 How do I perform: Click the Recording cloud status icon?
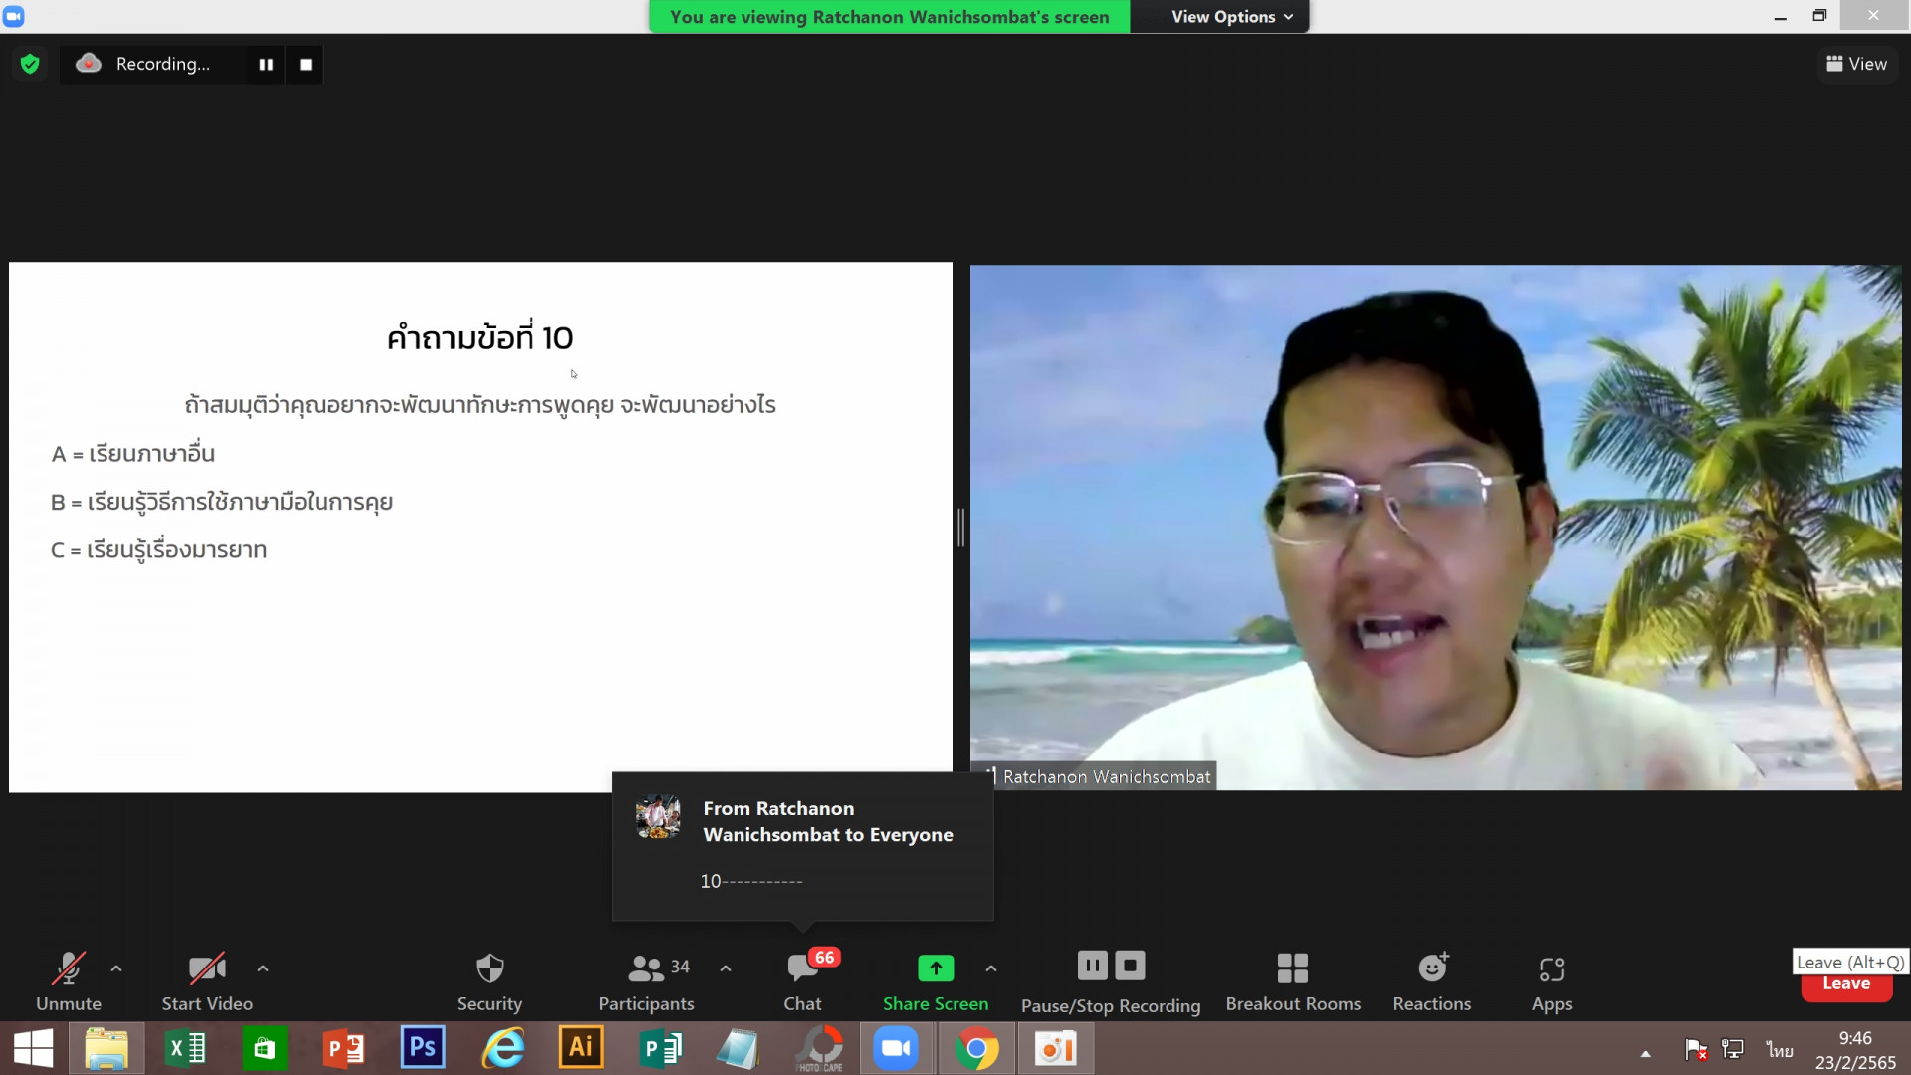(89, 63)
